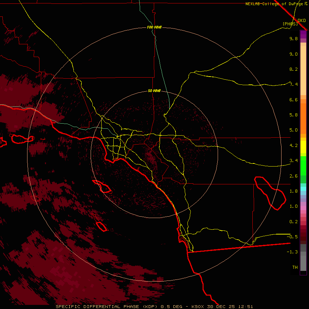Pick the bright green band of the color bar

[x=303, y=165]
